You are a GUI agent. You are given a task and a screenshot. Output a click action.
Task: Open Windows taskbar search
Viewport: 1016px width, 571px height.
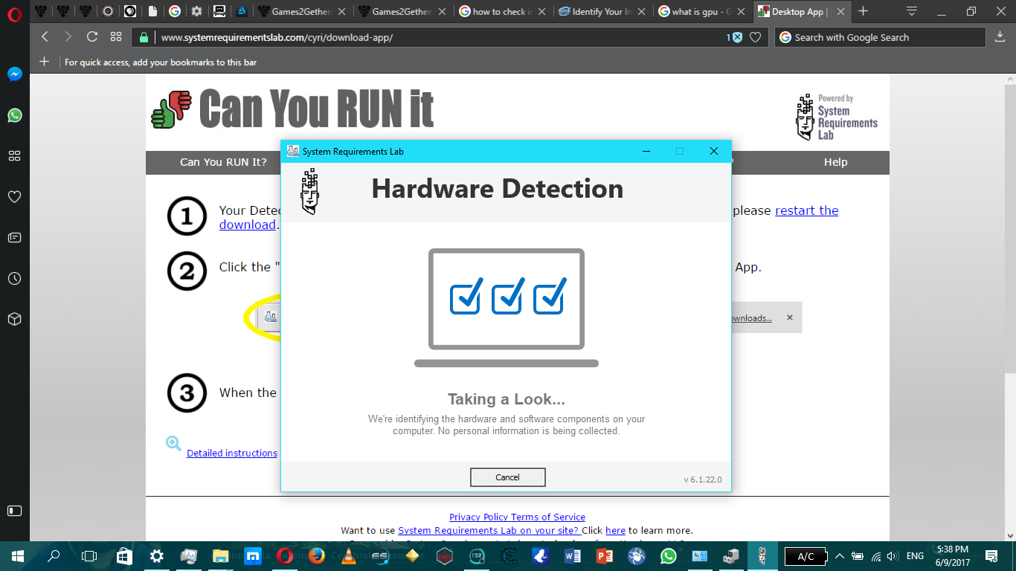[54, 555]
